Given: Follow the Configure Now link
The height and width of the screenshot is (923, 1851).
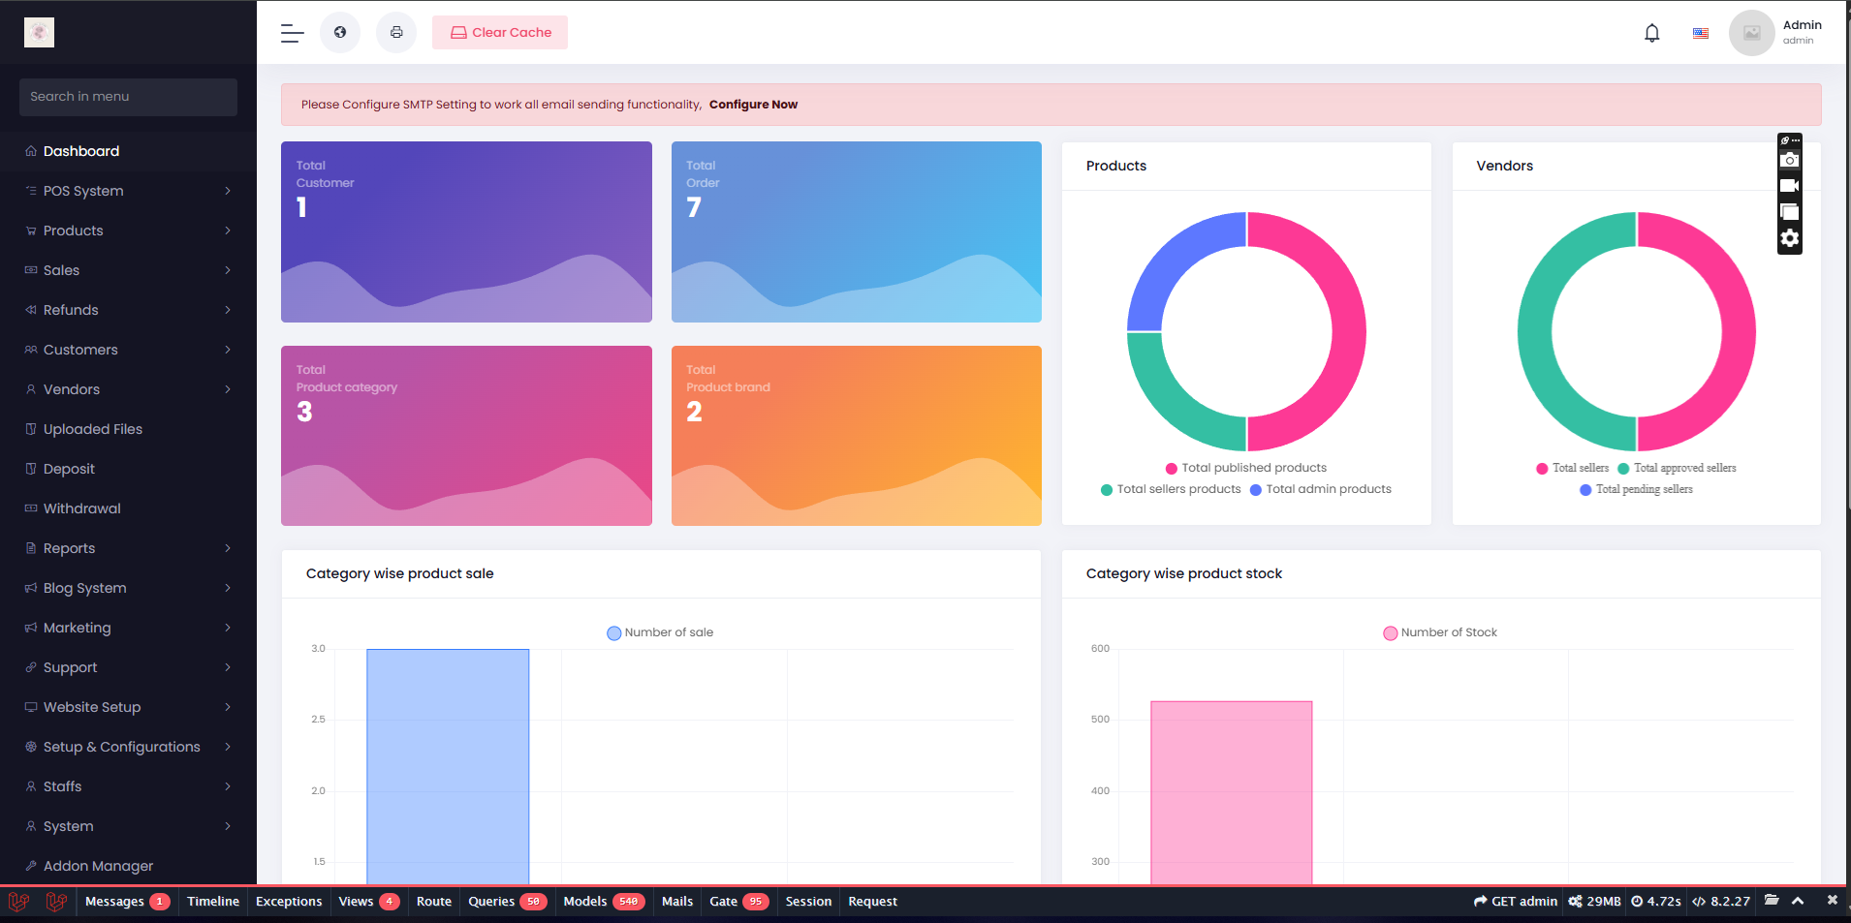Looking at the screenshot, I should click(x=753, y=105).
